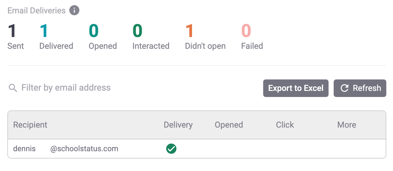Select the Opened count statistic
This screenshot has height=171, width=393.
pos(102,37)
